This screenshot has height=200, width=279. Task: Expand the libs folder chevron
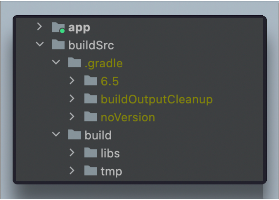pos(72,153)
